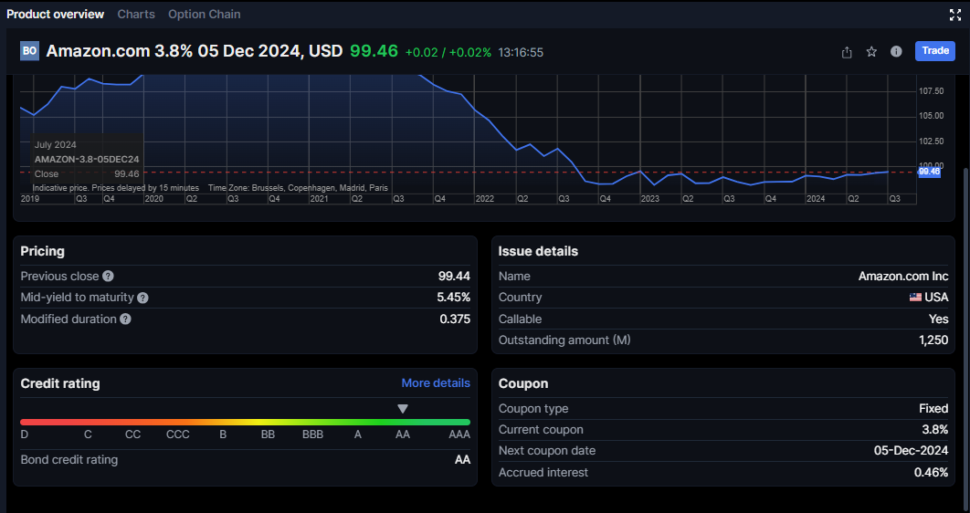The image size is (970, 513).
Task: Click the green 99.46 price
Action: tap(374, 51)
